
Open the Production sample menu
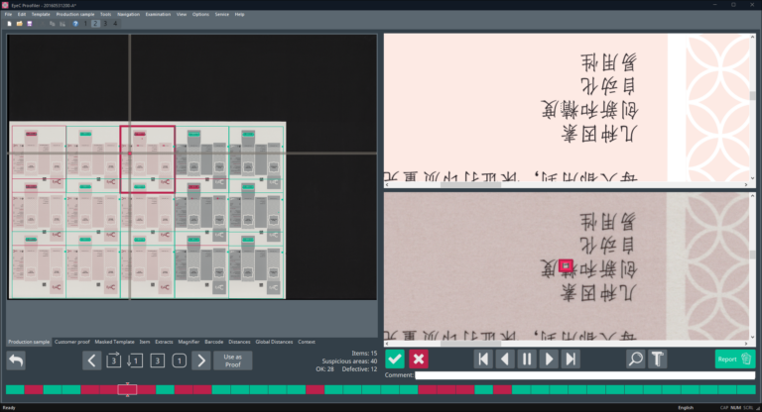[x=74, y=15]
